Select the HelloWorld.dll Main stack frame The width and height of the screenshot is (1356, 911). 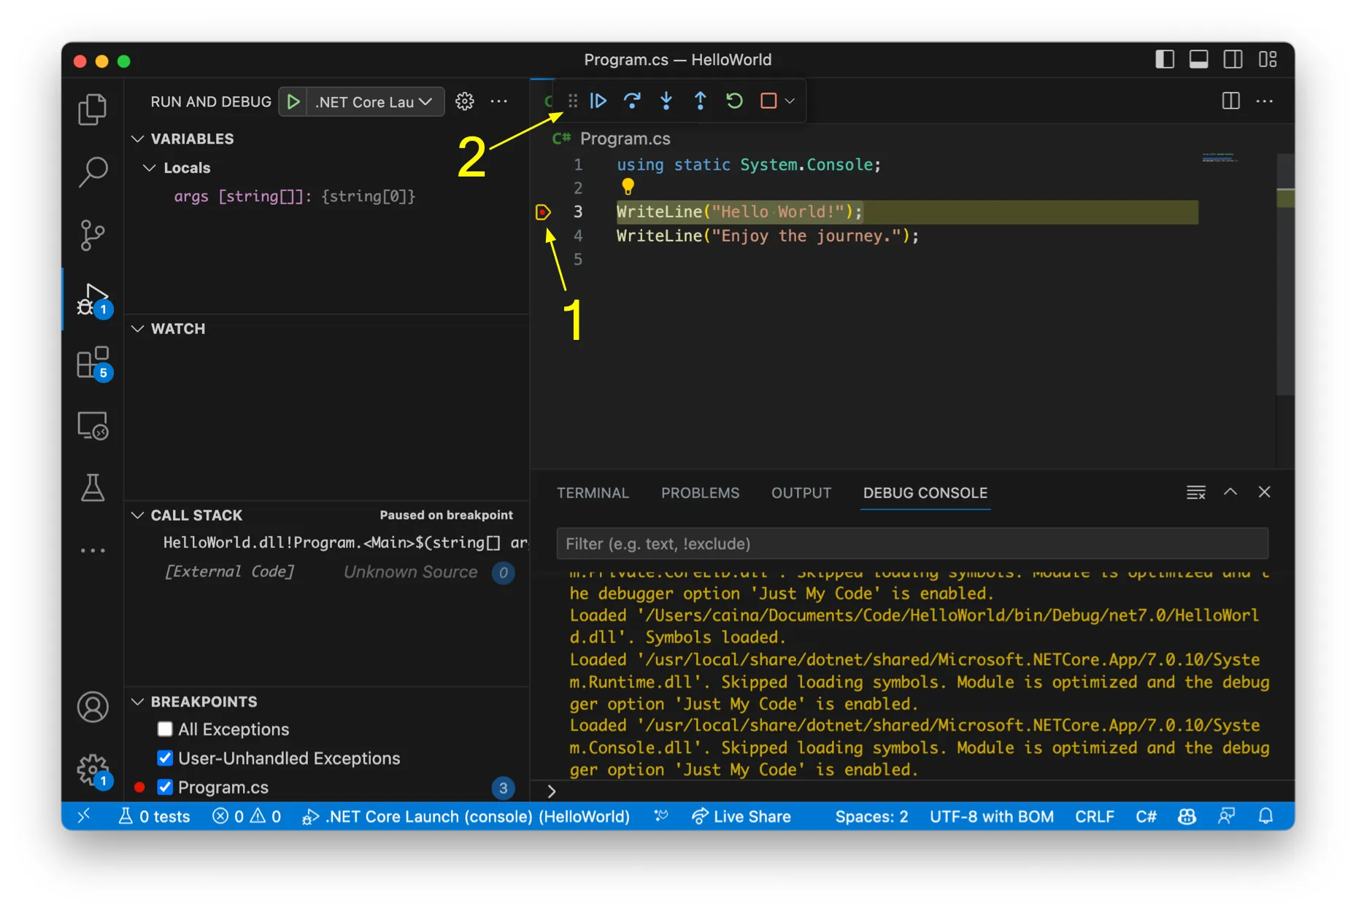point(327,543)
